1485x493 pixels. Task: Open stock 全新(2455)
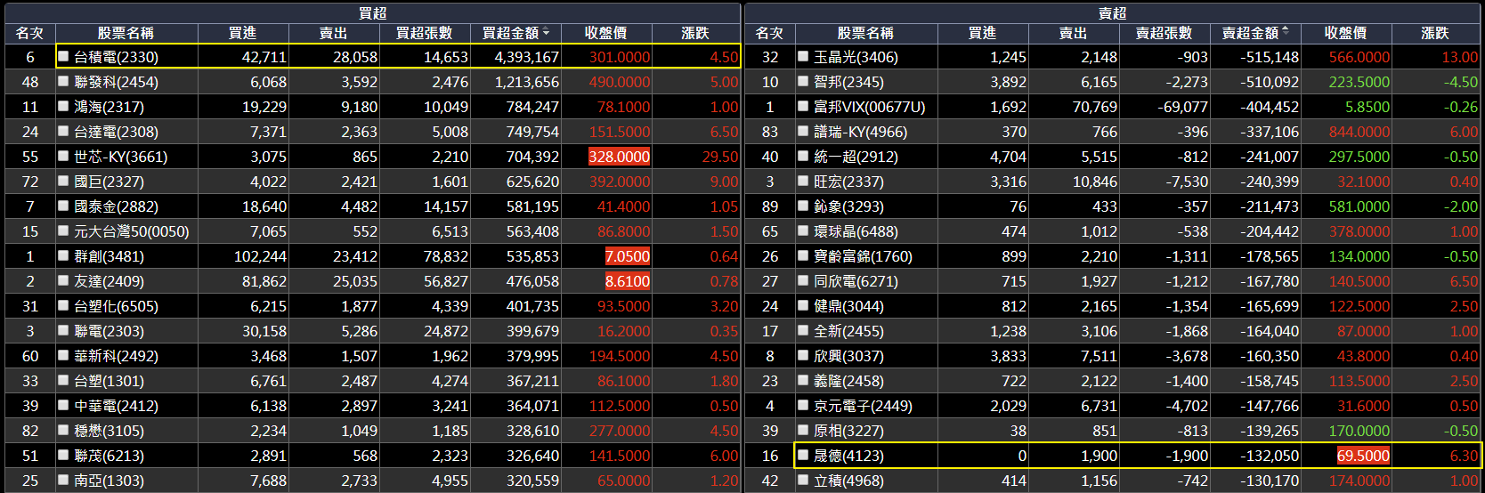point(848,331)
